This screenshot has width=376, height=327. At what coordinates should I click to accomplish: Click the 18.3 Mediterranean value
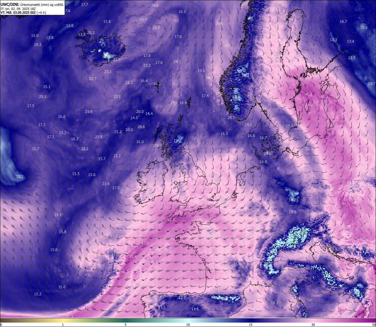(274, 303)
